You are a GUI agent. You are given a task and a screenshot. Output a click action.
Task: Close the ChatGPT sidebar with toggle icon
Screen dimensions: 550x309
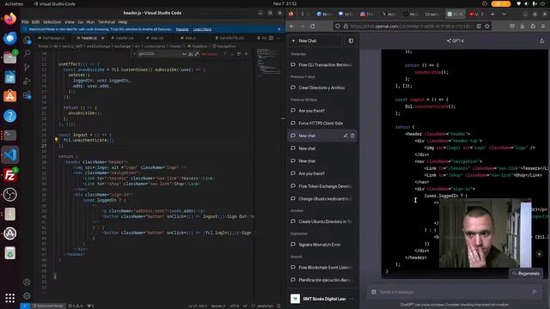pos(351,41)
